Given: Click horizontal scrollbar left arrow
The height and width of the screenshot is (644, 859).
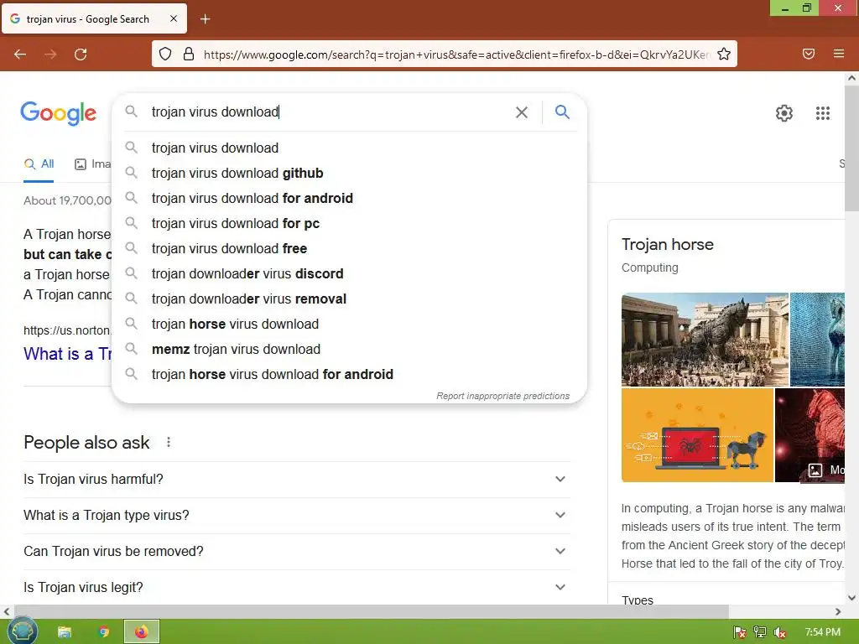Looking at the screenshot, I should click(x=7, y=611).
